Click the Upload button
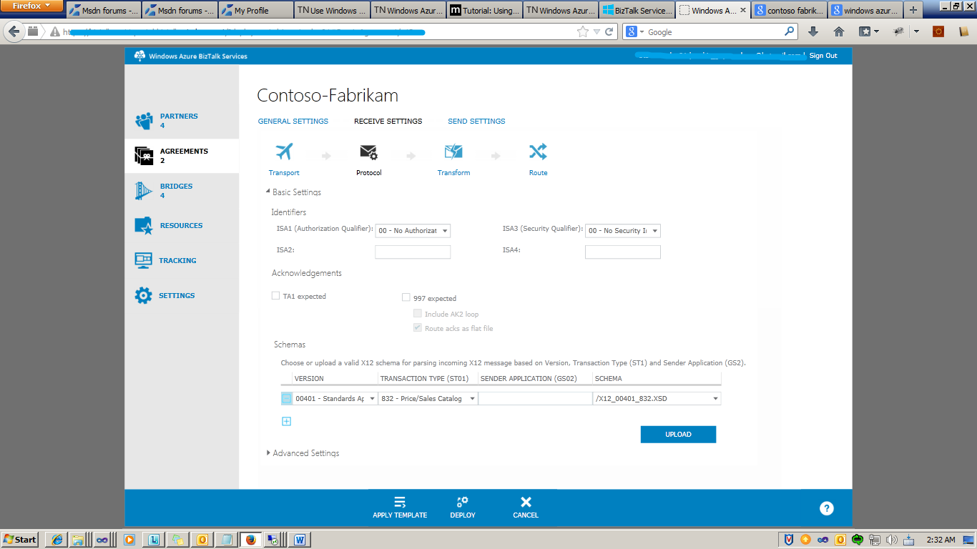Screen dimensions: 977x549 [678, 434]
